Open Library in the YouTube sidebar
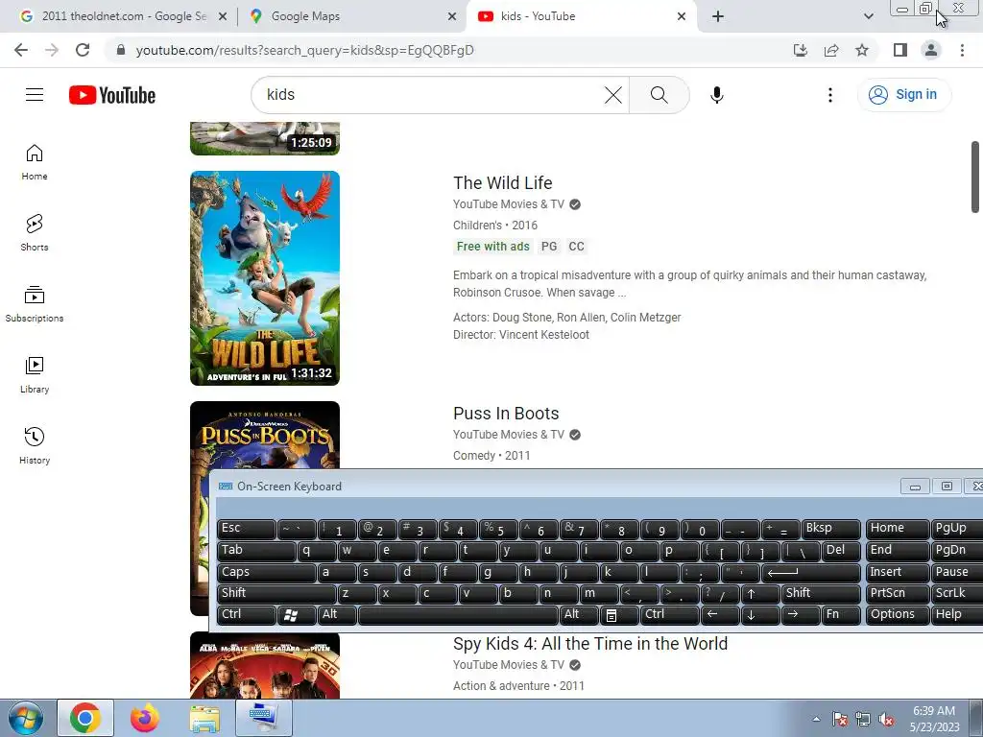The width and height of the screenshot is (983, 737). pyautogui.click(x=35, y=375)
